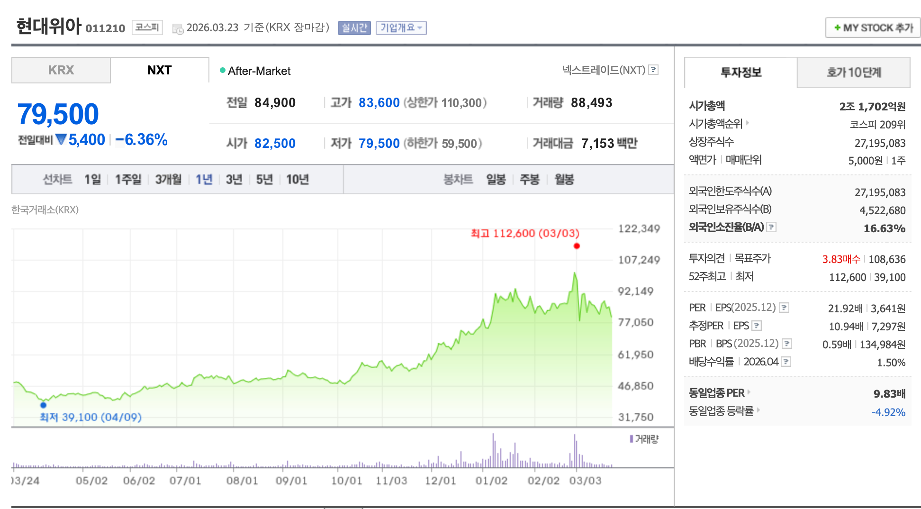
Task: Click the 거래대금 value 7,153 백만
Action: [609, 144]
